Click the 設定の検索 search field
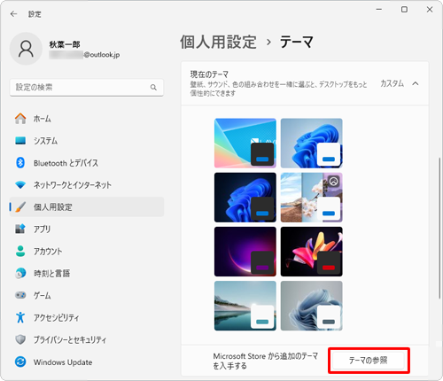Viewport: 443px width, 381px height. [87, 88]
